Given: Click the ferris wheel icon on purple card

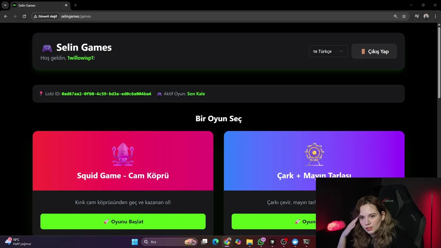Looking at the screenshot, I should click(314, 155).
